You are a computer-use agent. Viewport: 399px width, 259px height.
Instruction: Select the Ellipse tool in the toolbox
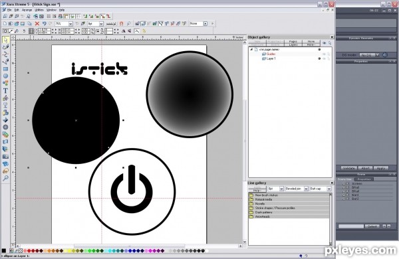[5, 76]
